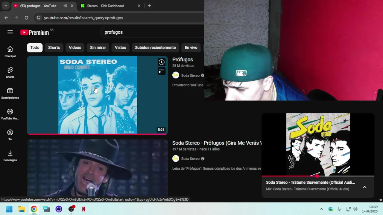383x215 pixels.
Task: Click Soda Stereo channel name under Prófugos
Action: 190,76
